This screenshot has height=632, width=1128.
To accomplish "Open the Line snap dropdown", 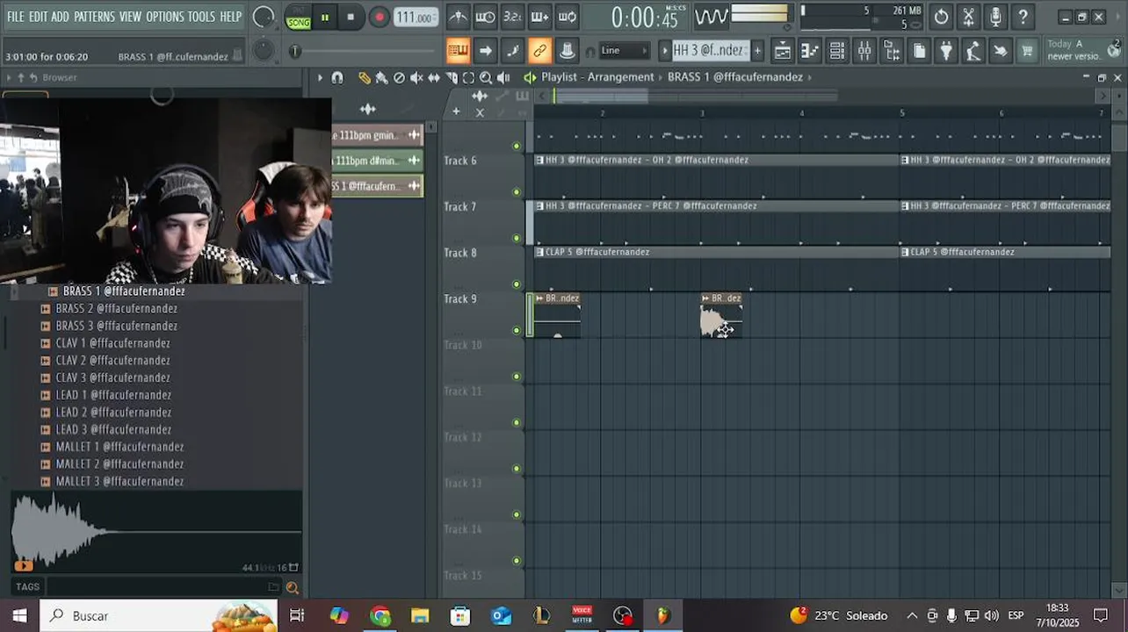I will tap(624, 51).
